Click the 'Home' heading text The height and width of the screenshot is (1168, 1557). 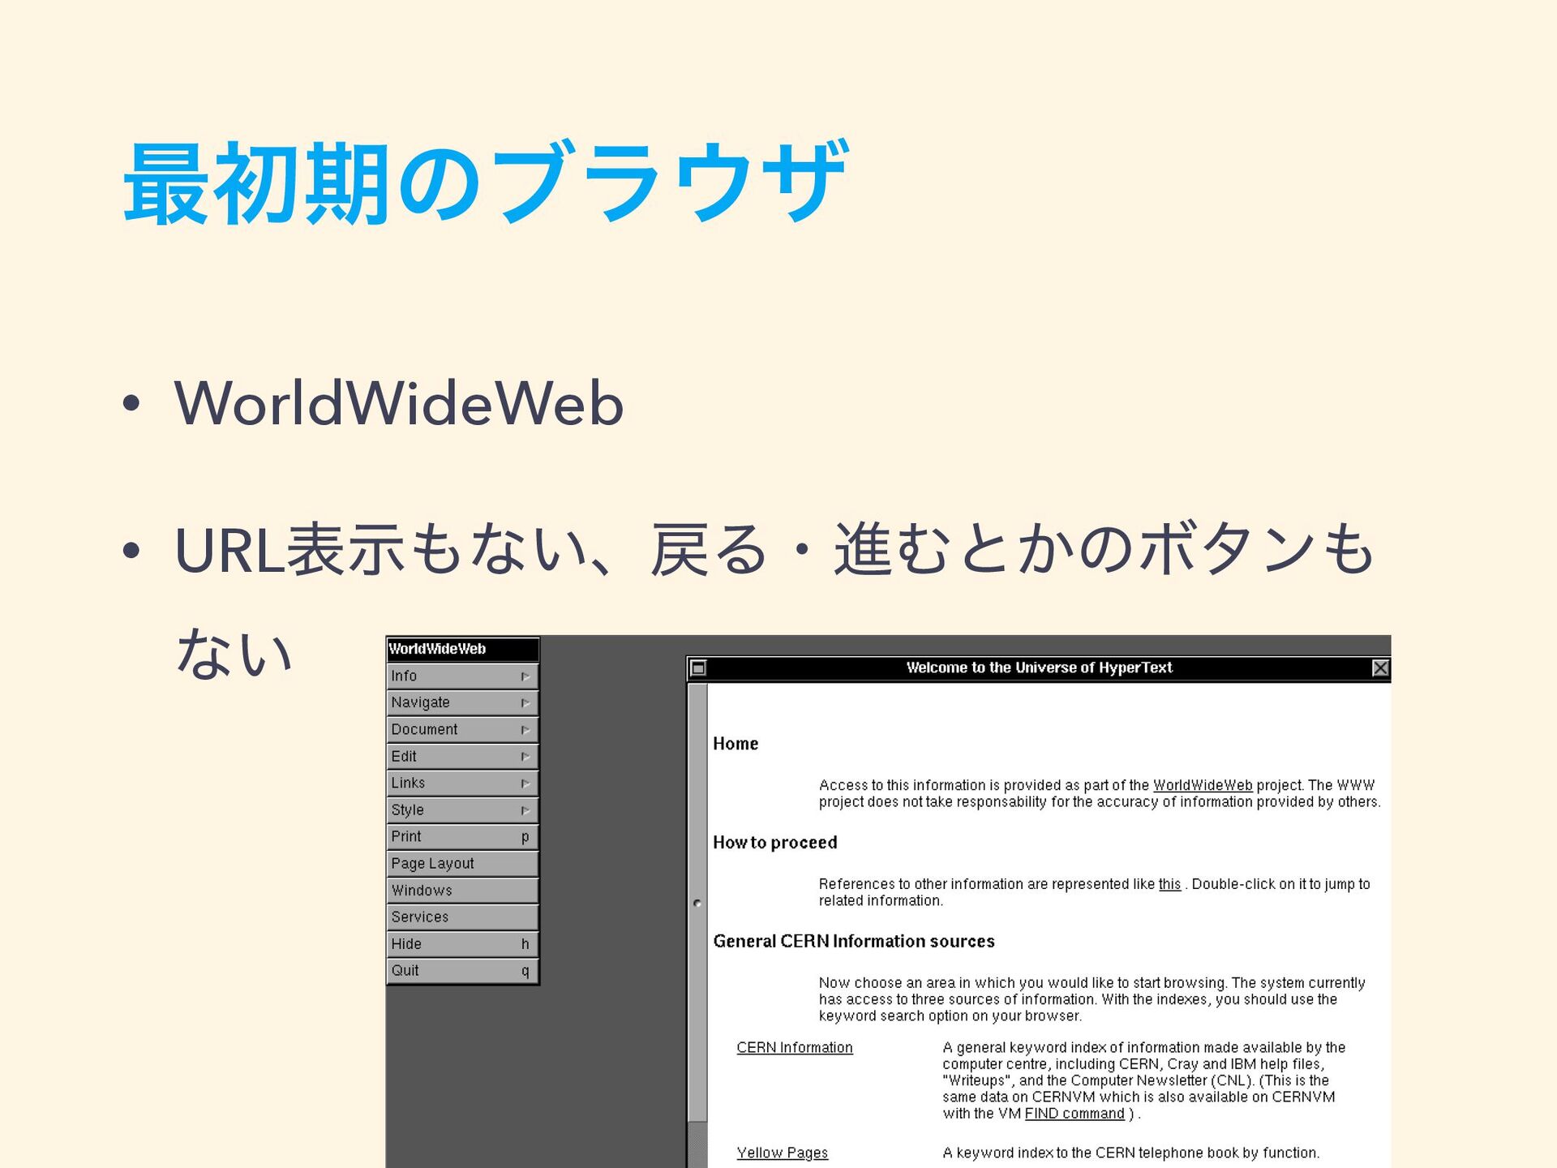point(736,744)
